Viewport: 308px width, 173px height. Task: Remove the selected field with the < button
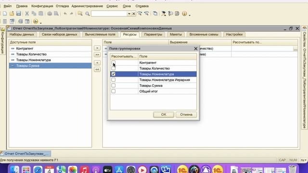[97, 63]
